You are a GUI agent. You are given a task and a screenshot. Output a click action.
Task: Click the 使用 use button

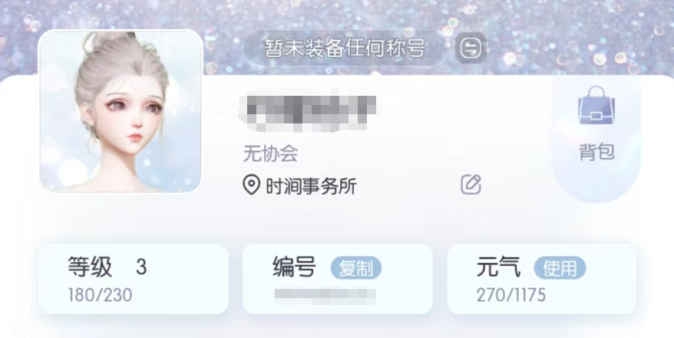tap(560, 268)
